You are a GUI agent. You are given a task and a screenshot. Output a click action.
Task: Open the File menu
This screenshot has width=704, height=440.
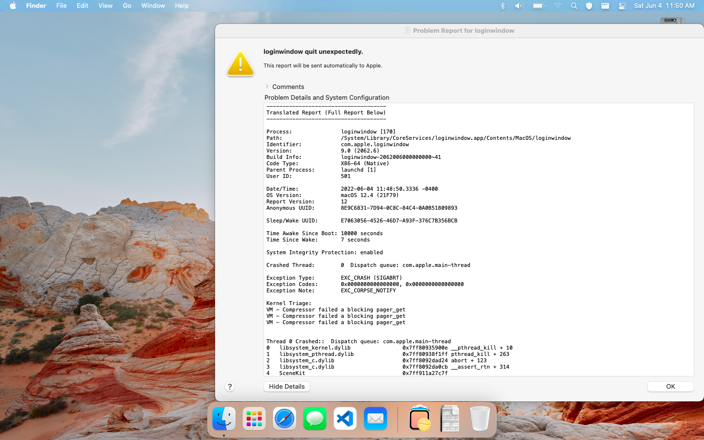[62, 6]
